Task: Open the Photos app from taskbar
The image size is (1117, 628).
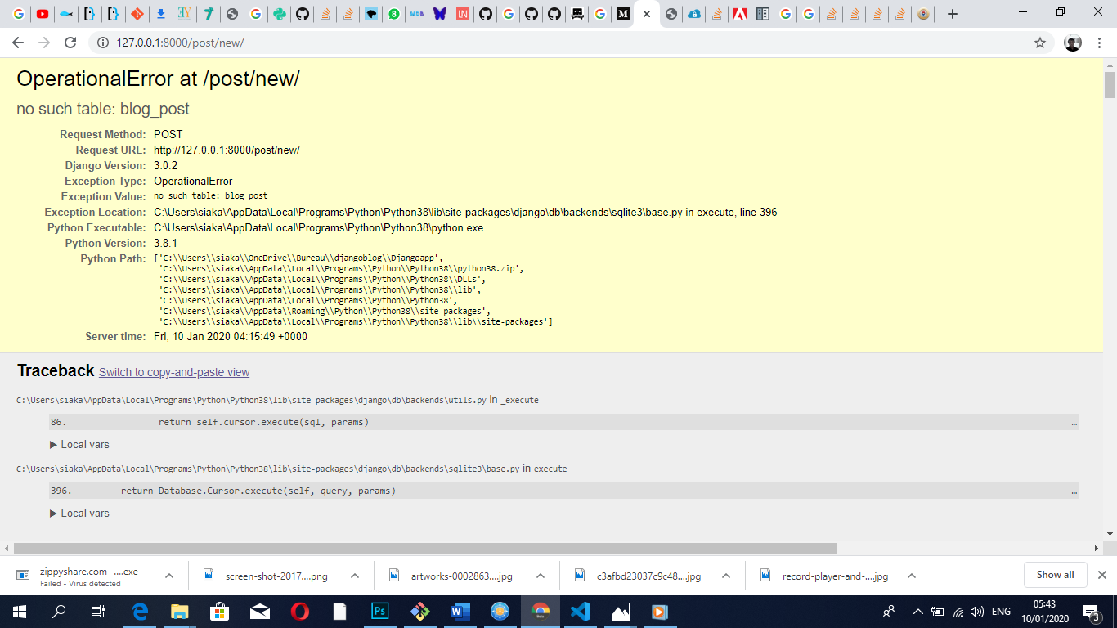Action: click(x=621, y=611)
